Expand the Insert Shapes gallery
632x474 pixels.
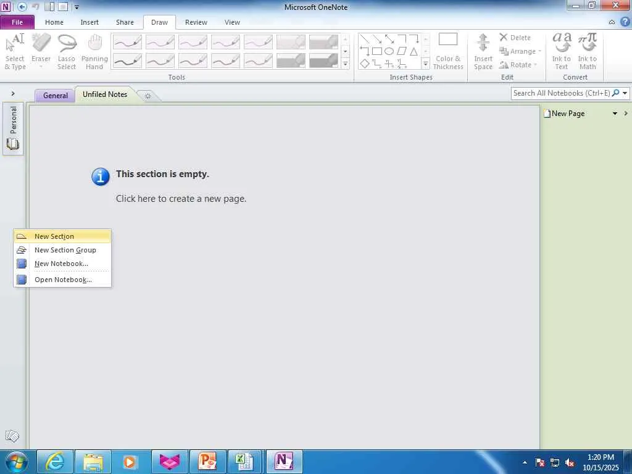425,64
